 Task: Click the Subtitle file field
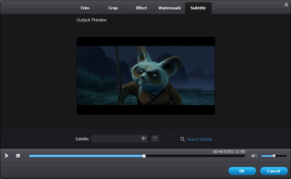click(116, 139)
